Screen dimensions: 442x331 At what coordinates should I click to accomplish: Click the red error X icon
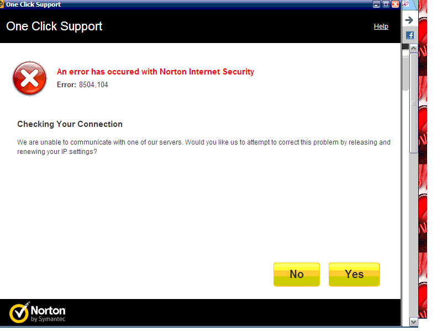30,78
